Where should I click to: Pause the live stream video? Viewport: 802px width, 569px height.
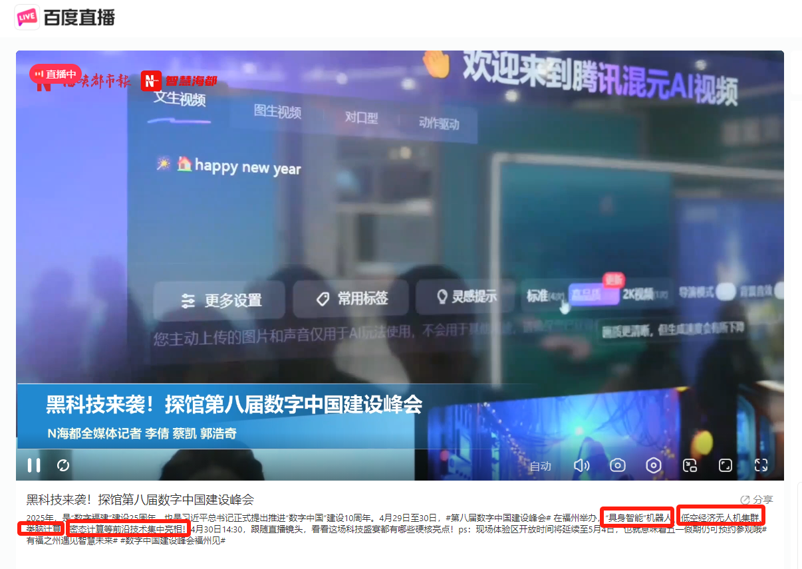coord(34,465)
